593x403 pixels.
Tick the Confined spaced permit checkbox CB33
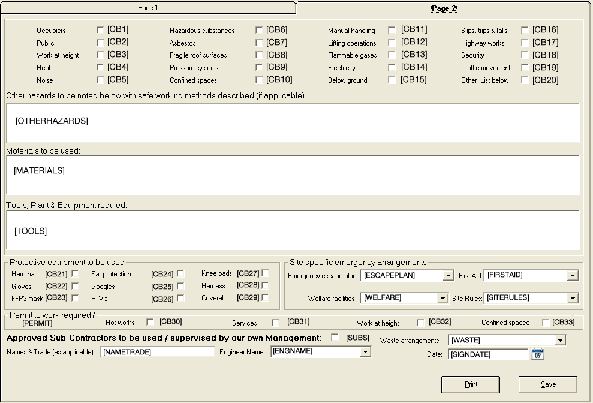pyautogui.click(x=546, y=323)
